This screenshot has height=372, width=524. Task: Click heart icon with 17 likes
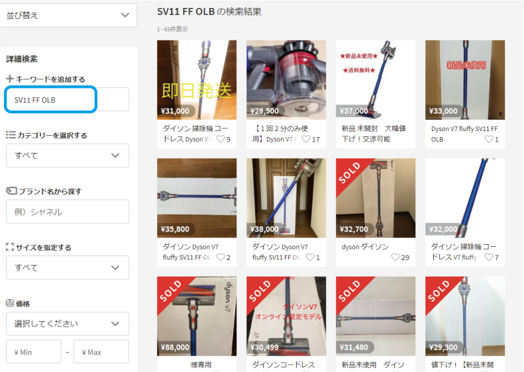point(306,139)
